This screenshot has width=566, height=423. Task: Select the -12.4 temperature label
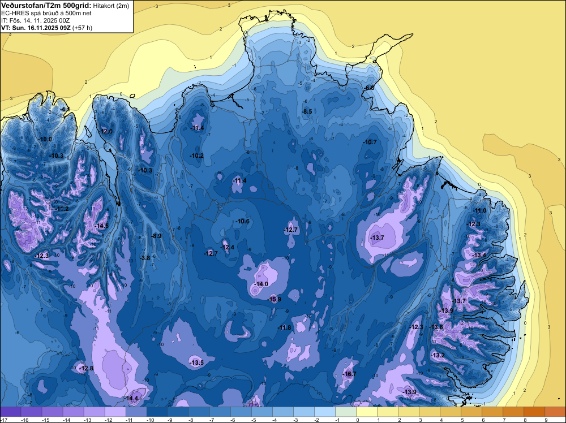coord(228,247)
